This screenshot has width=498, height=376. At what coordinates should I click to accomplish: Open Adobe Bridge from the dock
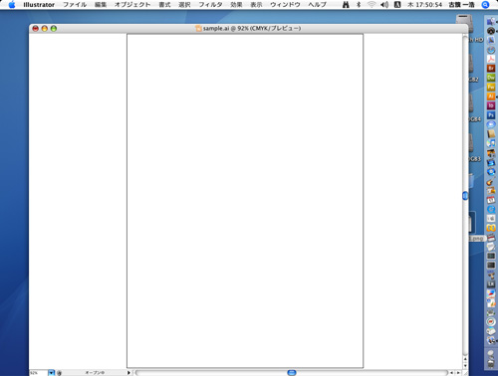tap(491, 69)
